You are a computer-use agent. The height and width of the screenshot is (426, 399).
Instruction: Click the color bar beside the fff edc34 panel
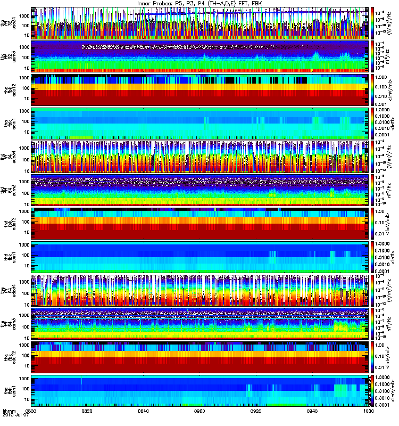point(372,290)
